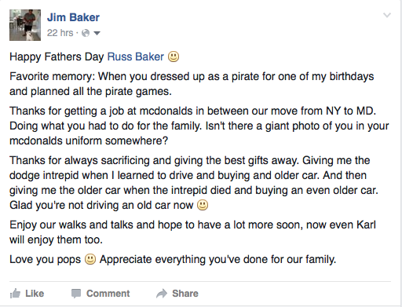Click the 'Favorite memory' paragraph text
Screen dimensions: 402x307
(x=192, y=84)
